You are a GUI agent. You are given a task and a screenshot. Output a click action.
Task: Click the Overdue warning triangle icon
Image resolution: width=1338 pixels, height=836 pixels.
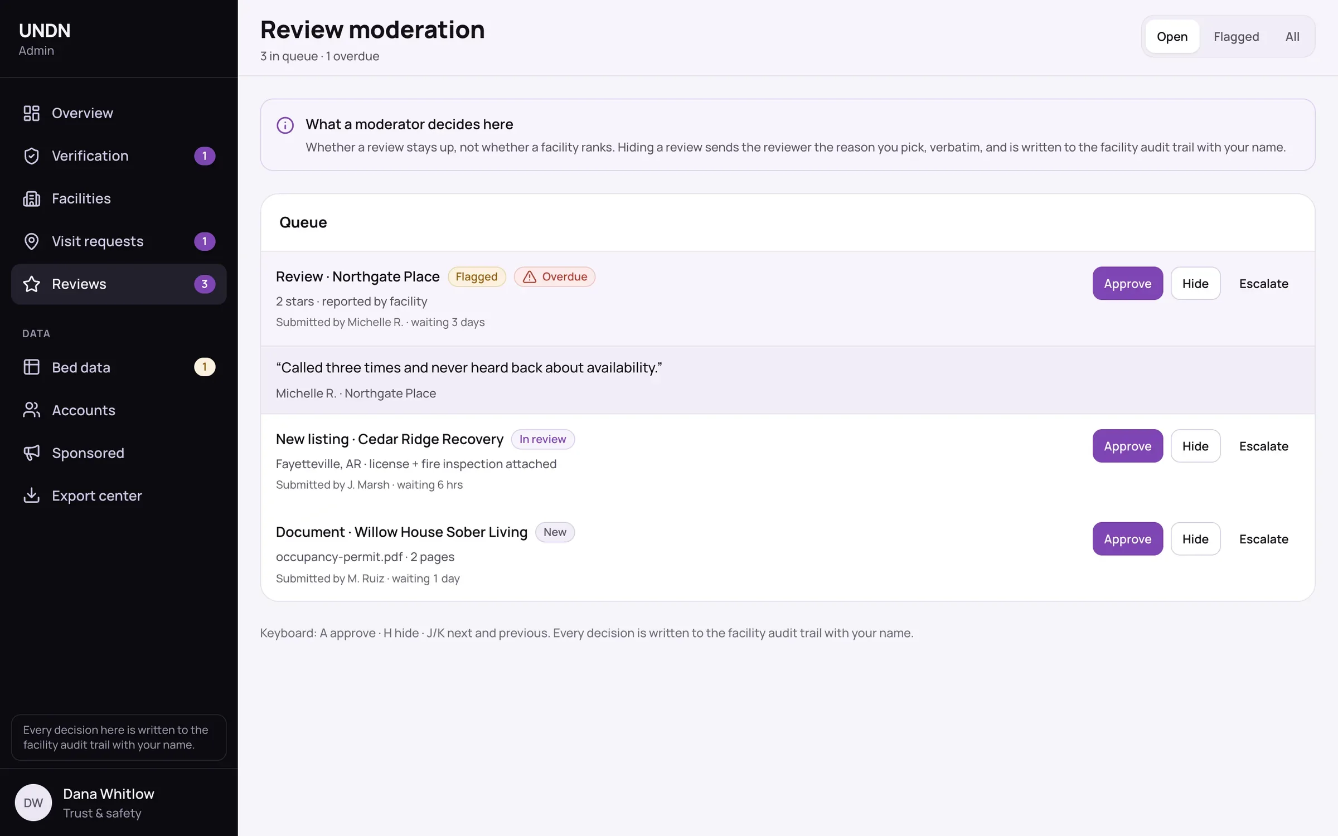(529, 277)
